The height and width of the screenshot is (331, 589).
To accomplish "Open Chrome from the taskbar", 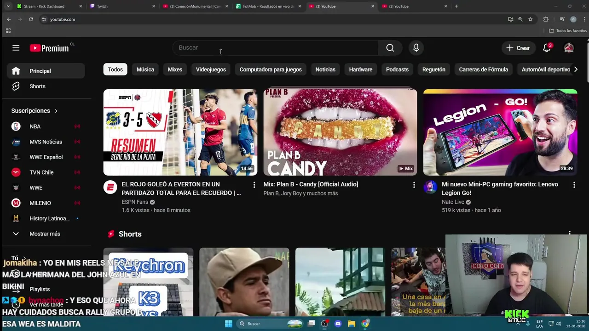I will point(365,324).
